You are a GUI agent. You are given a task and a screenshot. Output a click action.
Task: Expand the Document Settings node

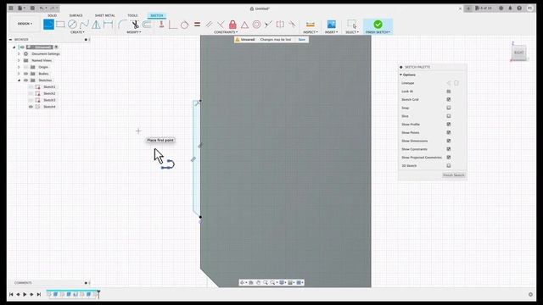[x=19, y=54]
